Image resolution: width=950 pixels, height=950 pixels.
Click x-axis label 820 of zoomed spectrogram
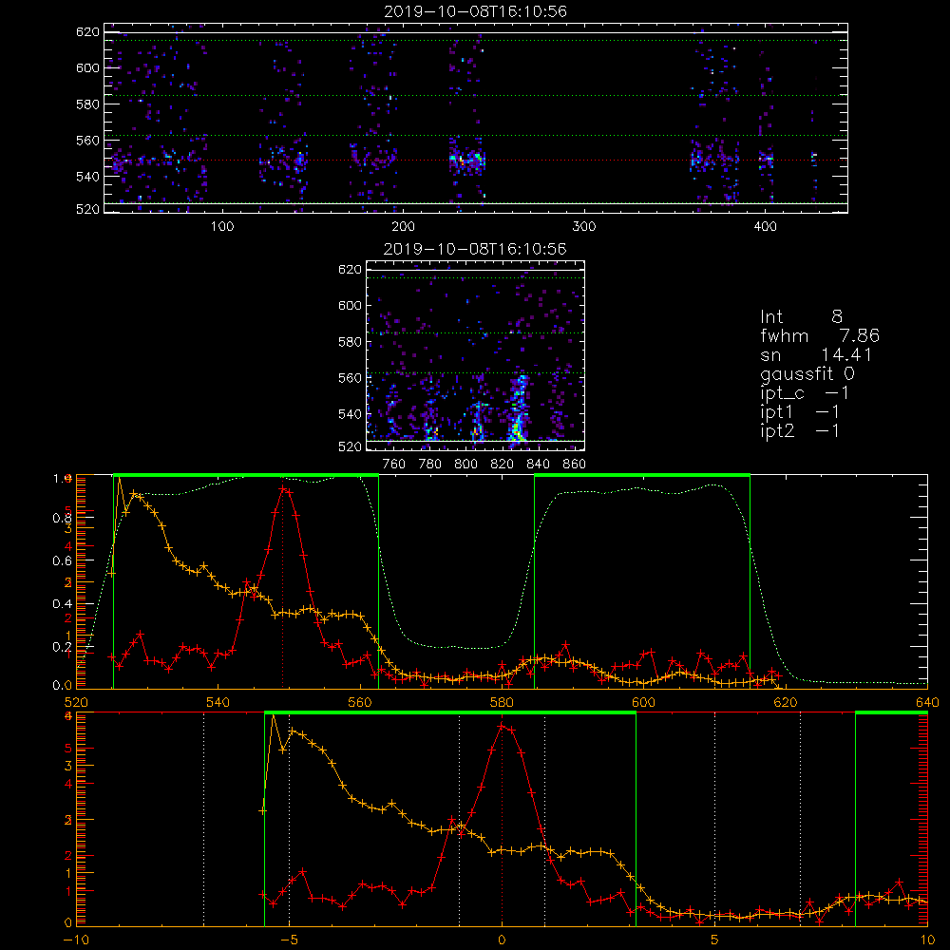tap(503, 465)
